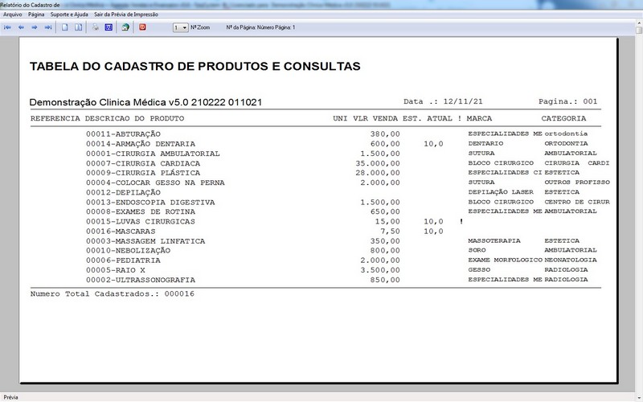Click the GESSO brand text

click(479, 270)
